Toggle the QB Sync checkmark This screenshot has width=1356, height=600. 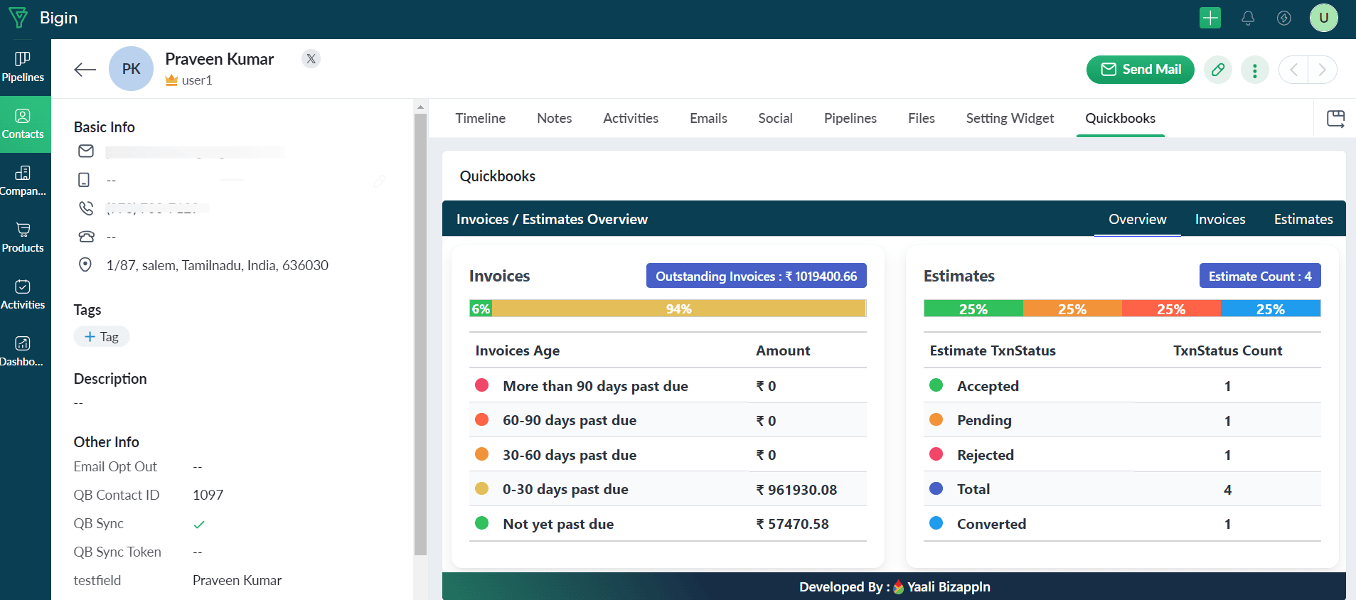tap(199, 524)
